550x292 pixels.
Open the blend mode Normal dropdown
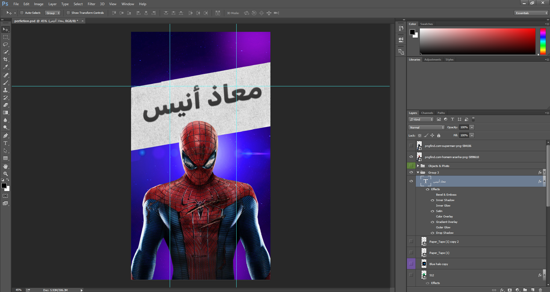(426, 127)
